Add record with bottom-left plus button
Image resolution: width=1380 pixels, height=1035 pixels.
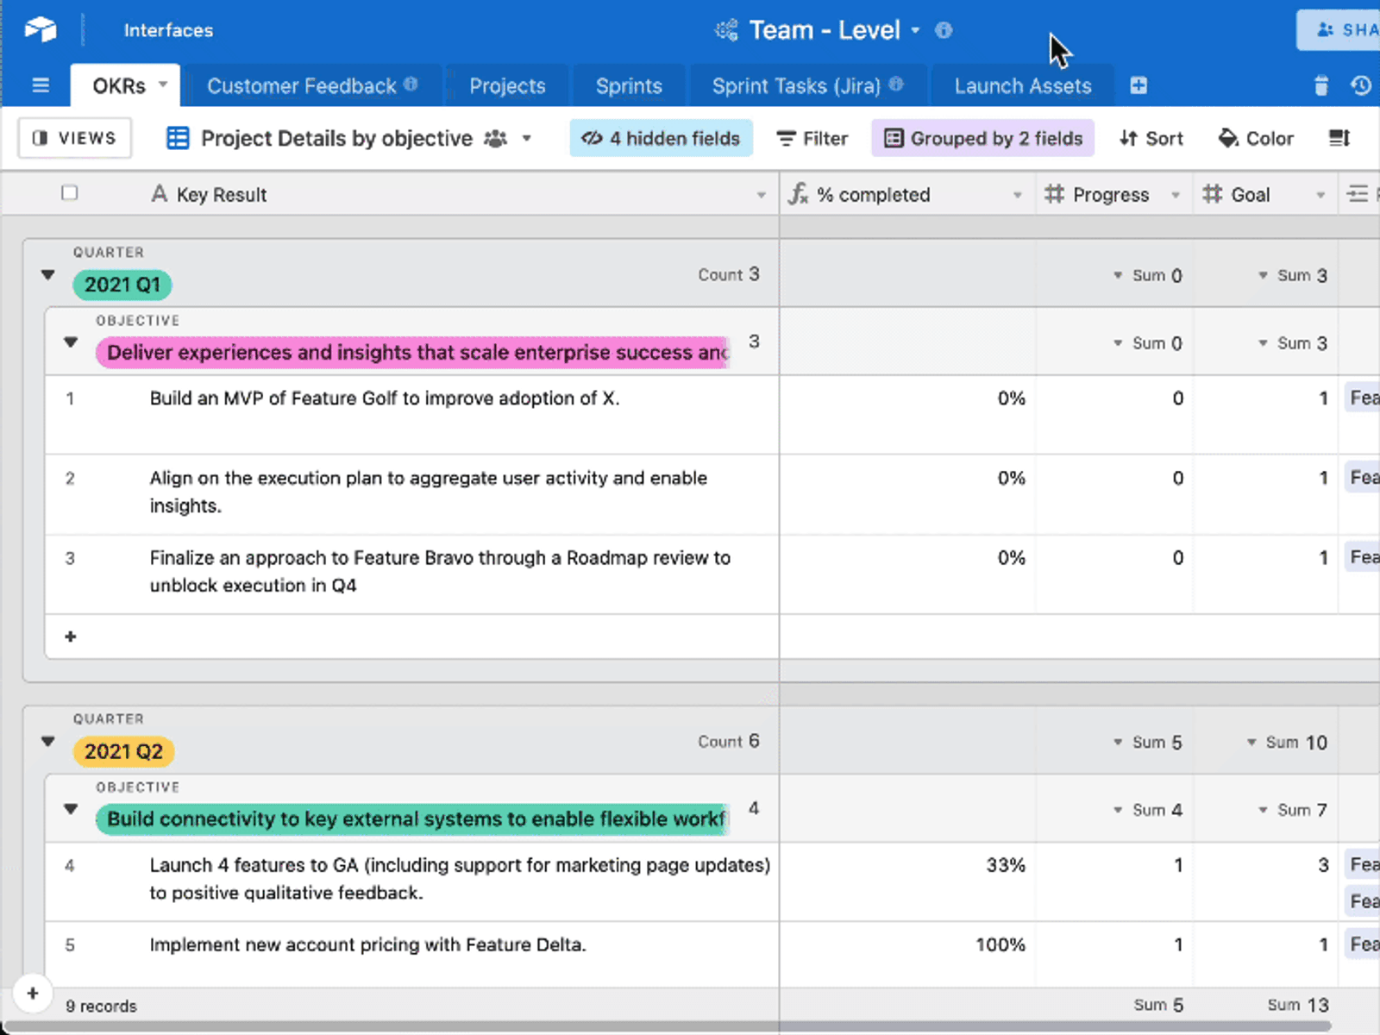[x=33, y=993]
